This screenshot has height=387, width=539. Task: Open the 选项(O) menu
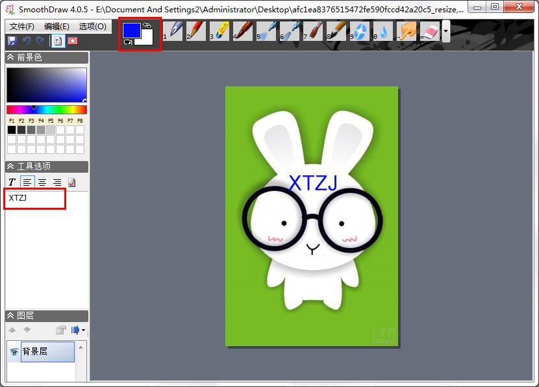[x=92, y=27]
